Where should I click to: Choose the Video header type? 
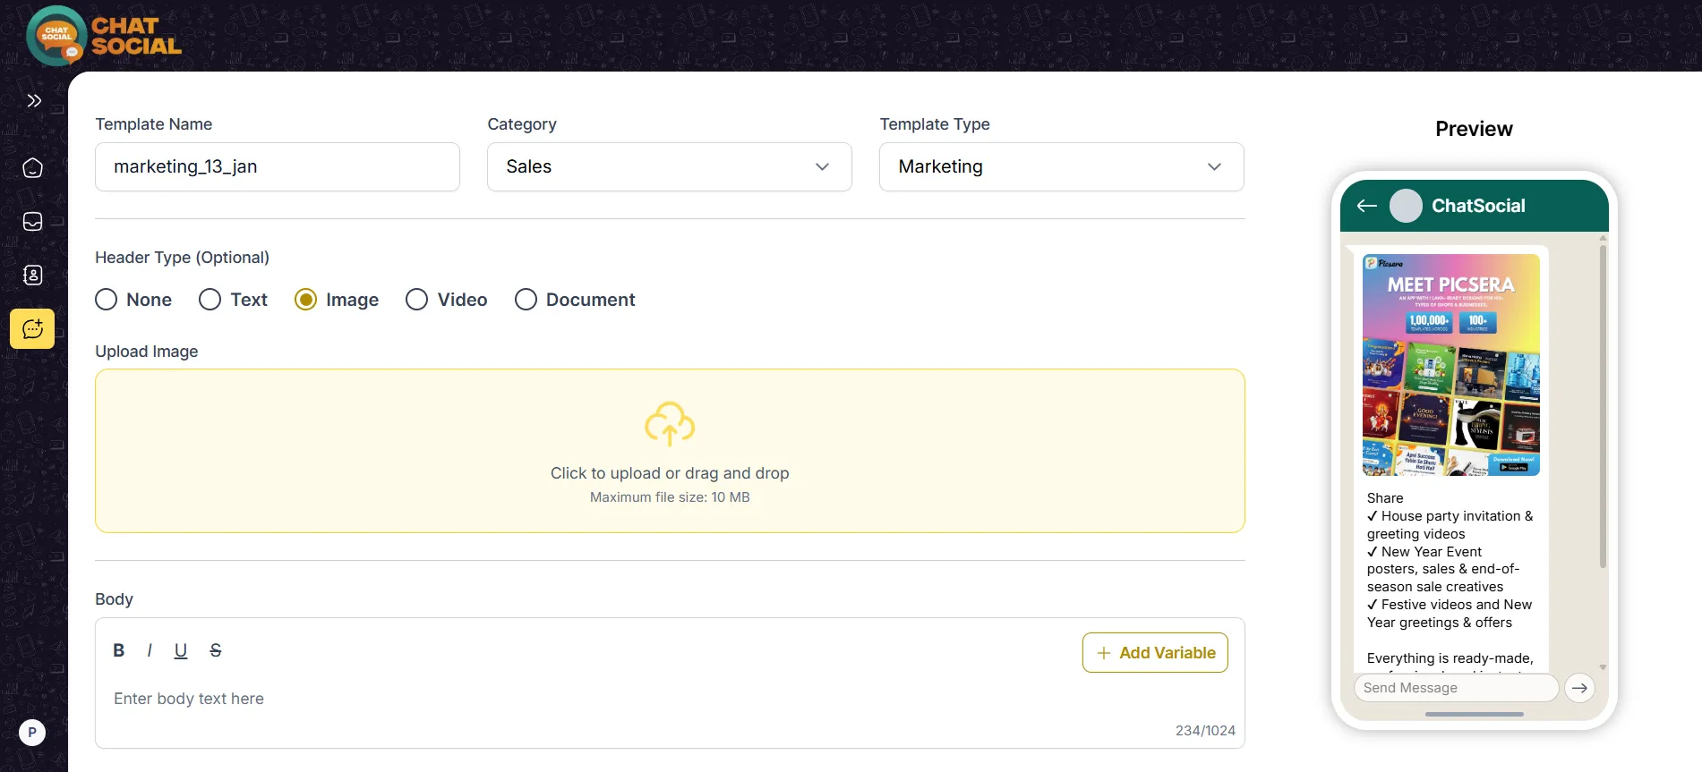click(x=446, y=300)
